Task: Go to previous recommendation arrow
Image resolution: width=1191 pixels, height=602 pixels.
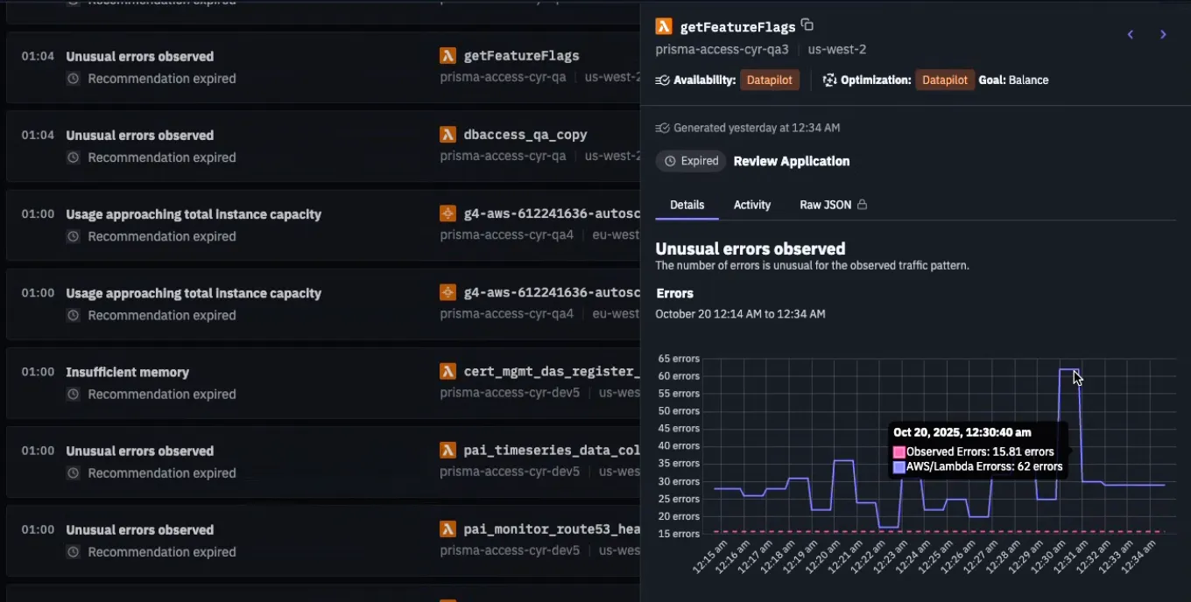Action: pyautogui.click(x=1131, y=34)
